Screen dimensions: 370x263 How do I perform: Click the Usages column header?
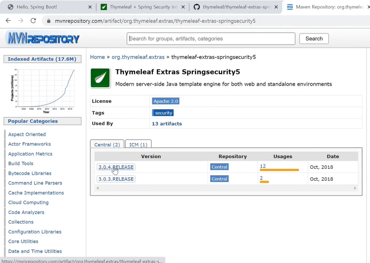point(283,156)
